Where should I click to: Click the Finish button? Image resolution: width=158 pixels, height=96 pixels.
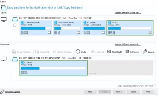pos(148,92)
